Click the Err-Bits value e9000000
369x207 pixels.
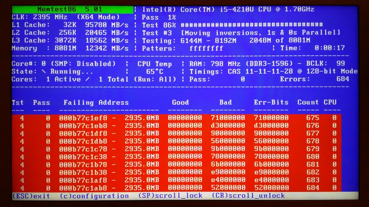click(x=271, y=172)
